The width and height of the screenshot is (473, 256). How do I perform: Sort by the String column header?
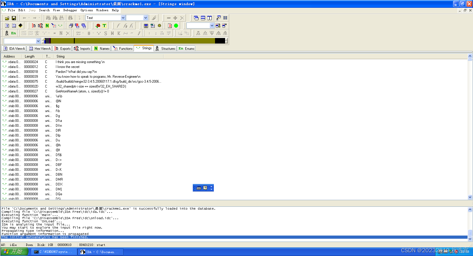coord(109,56)
